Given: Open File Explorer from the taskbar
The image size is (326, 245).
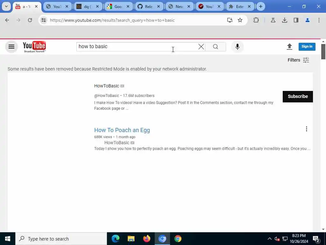Looking at the screenshot, I should click(x=131, y=239).
